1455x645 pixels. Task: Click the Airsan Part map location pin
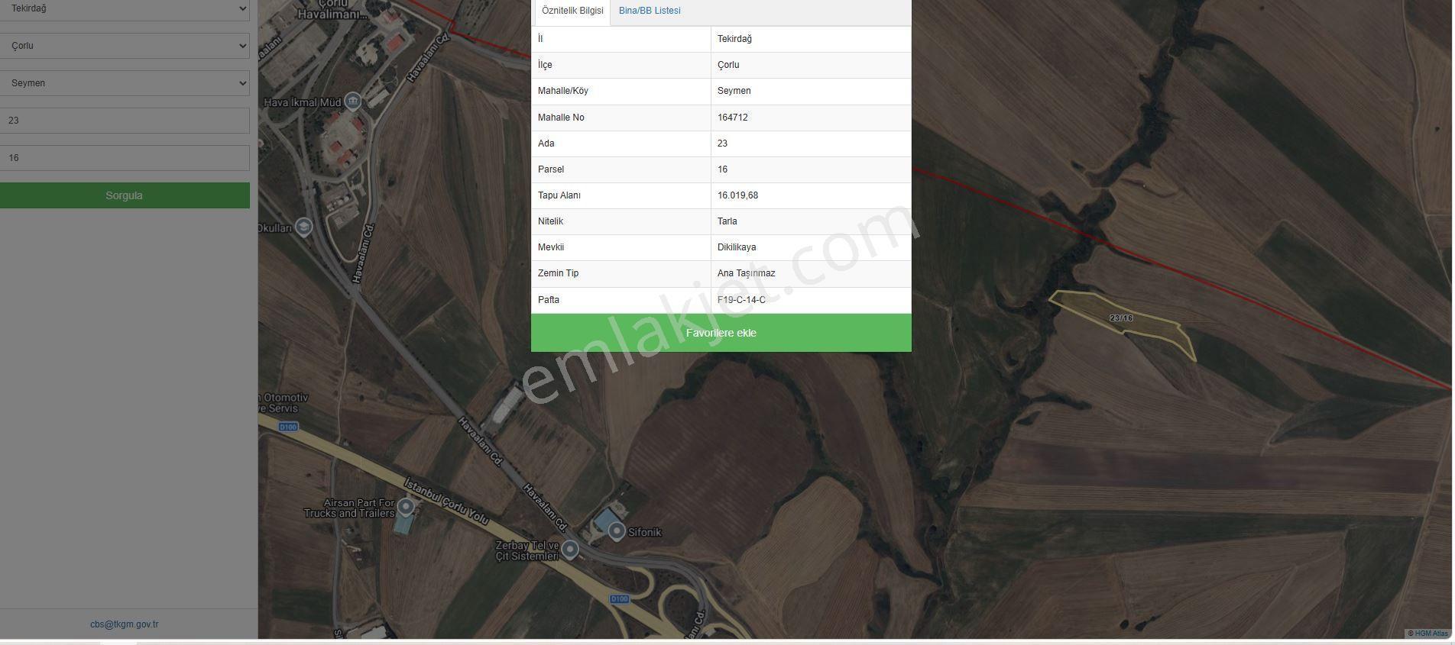point(406,506)
